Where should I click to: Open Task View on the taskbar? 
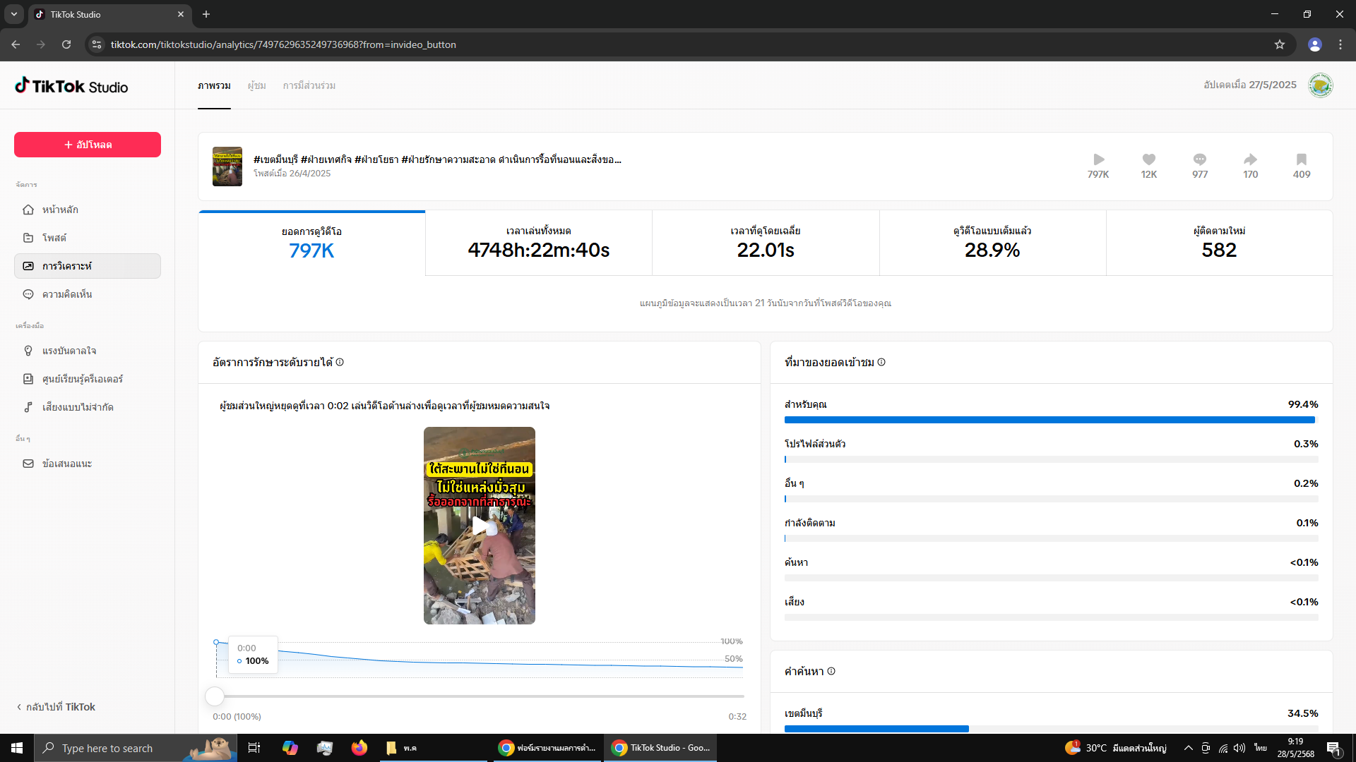click(x=254, y=748)
